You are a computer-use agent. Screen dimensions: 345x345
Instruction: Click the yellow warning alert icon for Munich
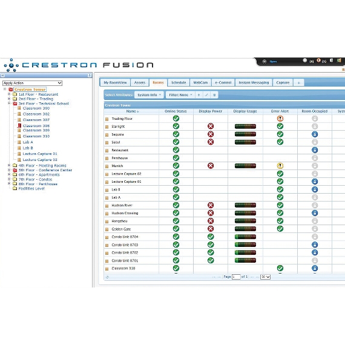coord(280,166)
